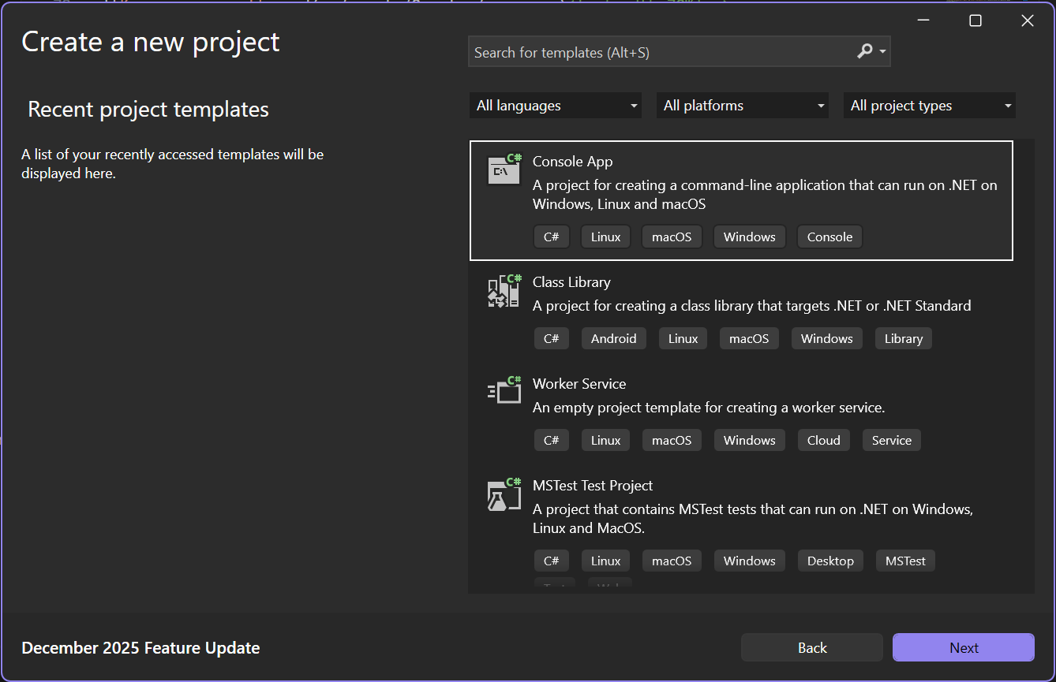Viewport: 1056px width, 682px height.
Task: Maximize the dialog window
Action: pos(975,20)
